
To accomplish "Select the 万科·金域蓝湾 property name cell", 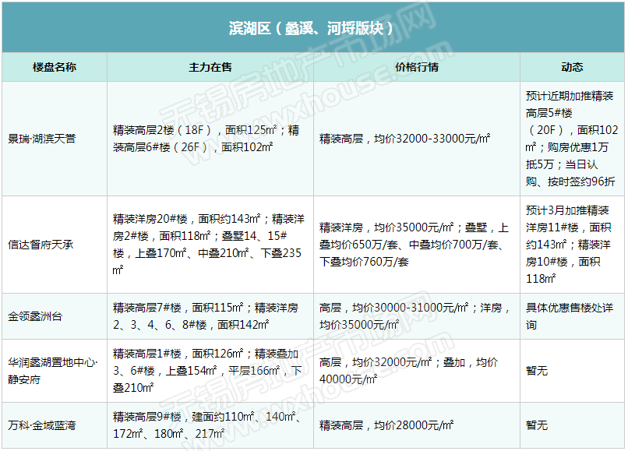I will point(55,425).
